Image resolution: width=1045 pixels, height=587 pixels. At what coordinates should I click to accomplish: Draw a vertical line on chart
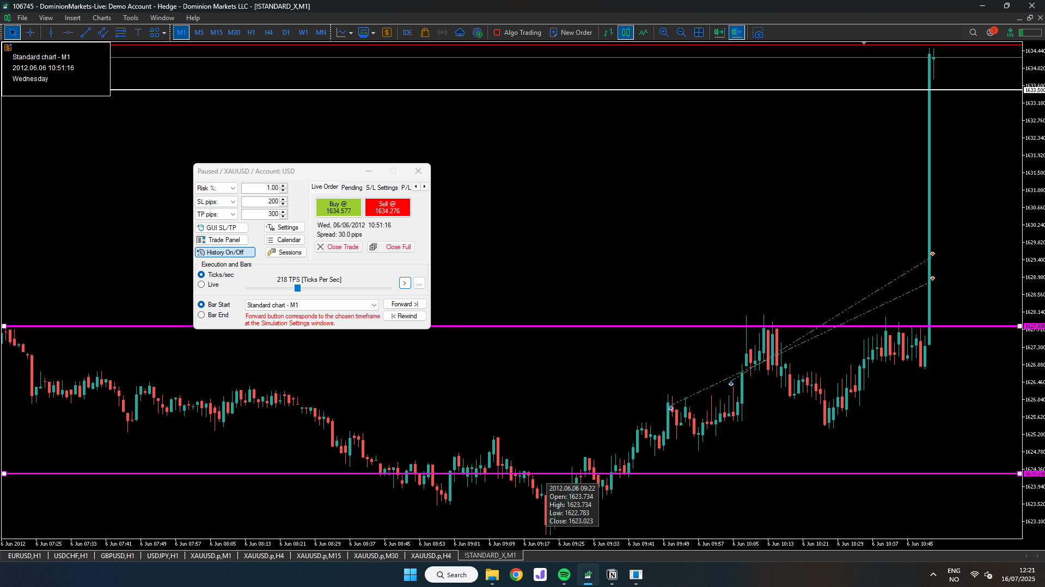(51, 33)
